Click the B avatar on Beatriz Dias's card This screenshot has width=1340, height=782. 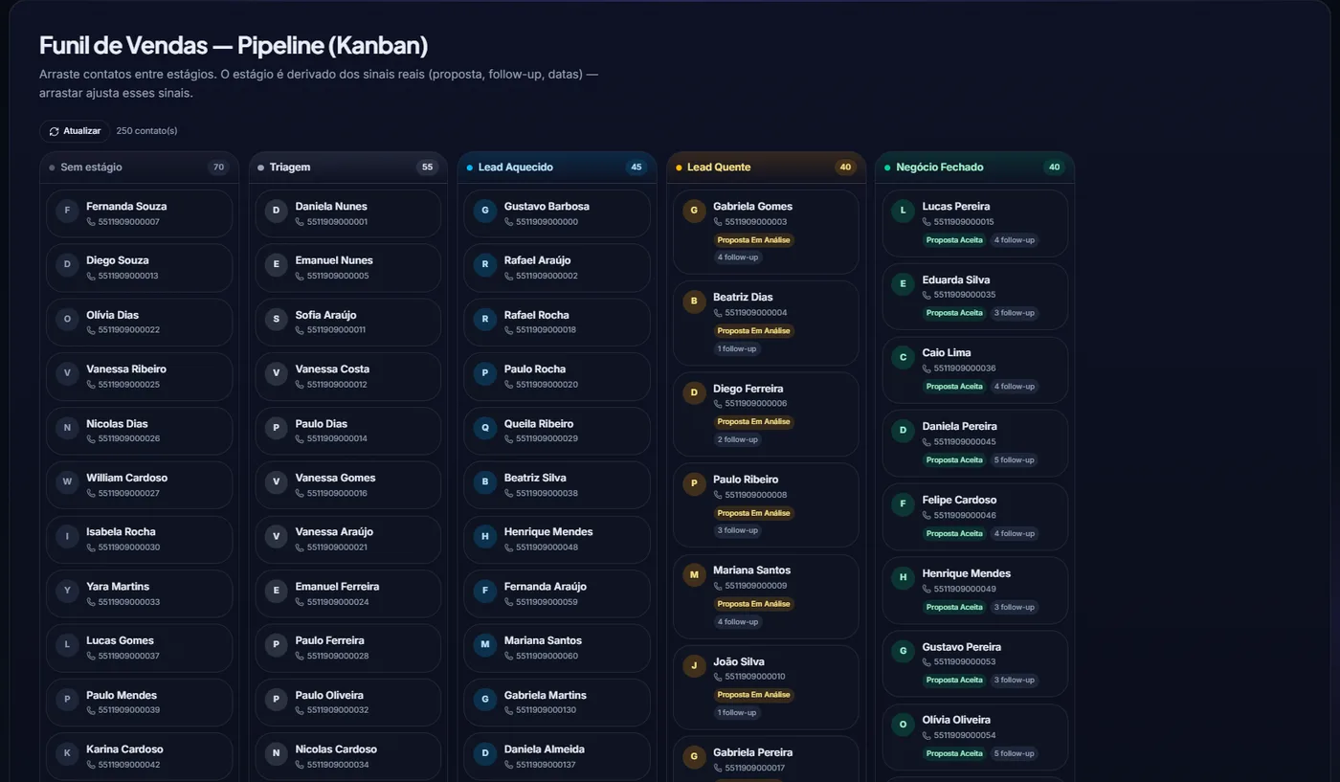pos(694,302)
